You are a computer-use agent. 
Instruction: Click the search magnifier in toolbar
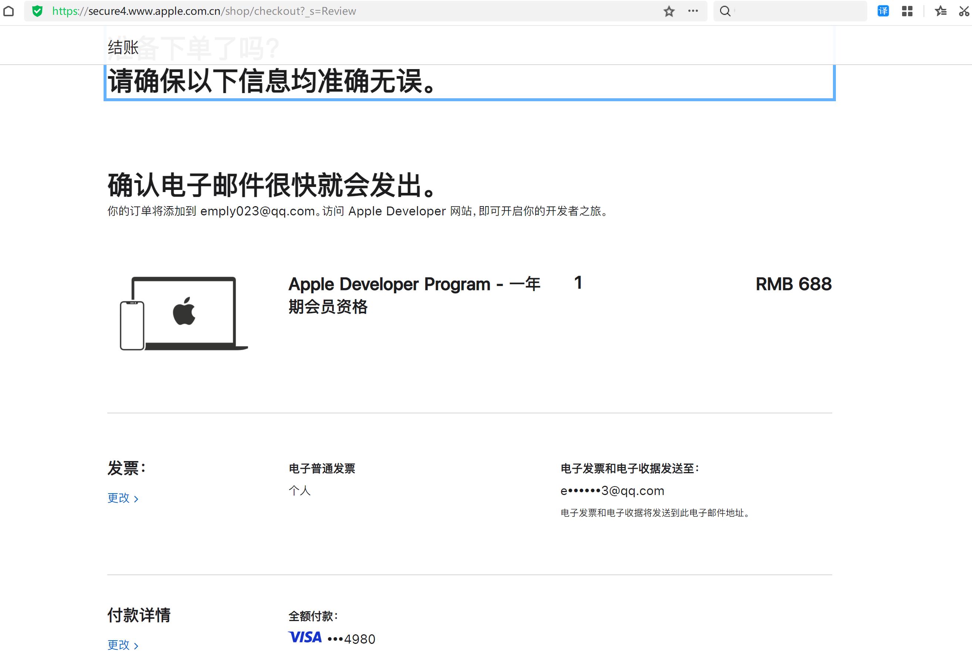click(x=725, y=11)
